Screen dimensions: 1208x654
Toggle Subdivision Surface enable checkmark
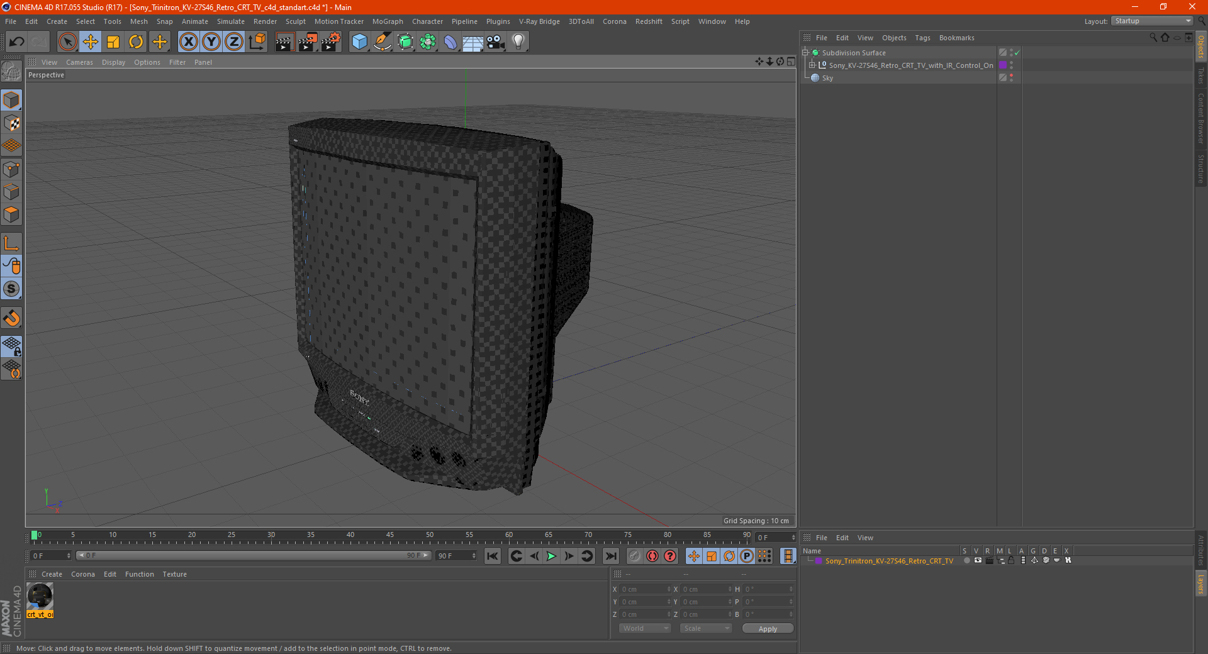click(1017, 53)
